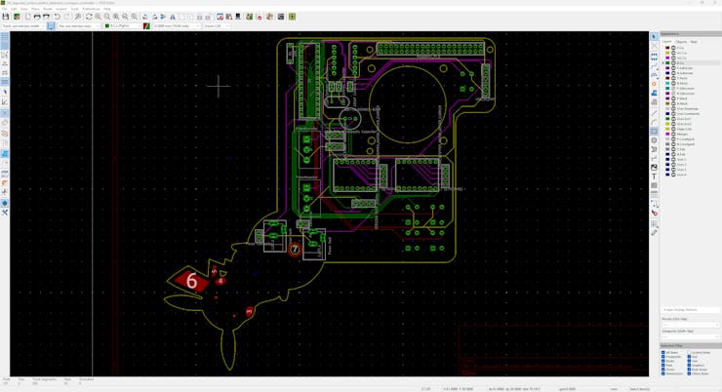
Task: Switch to the Nets tab
Action: pos(694,42)
